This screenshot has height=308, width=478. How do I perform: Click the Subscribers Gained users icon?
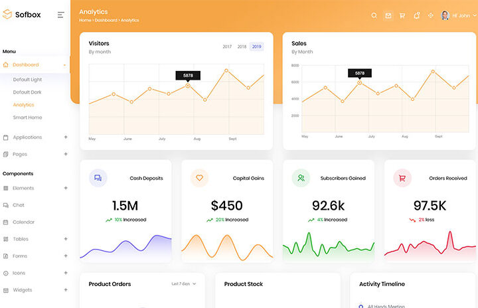click(301, 178)
